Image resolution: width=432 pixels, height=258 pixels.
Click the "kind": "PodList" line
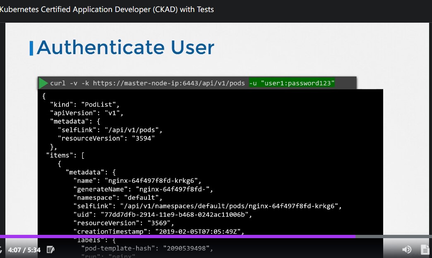[84, 105]
